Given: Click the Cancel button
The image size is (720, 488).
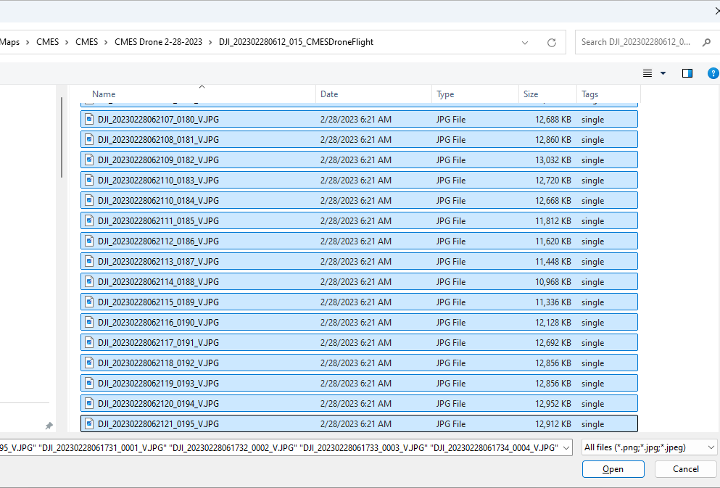Looking at the screenshot, I should pyautogui.click(x=685, y=469).
